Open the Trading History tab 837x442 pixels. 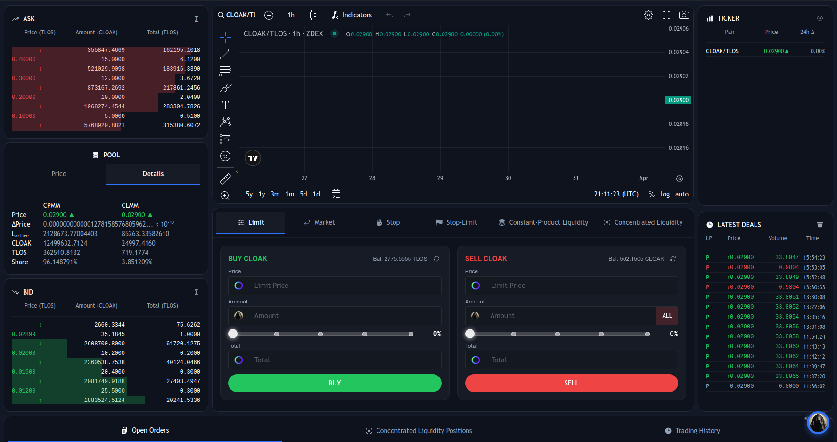[692, 430]
